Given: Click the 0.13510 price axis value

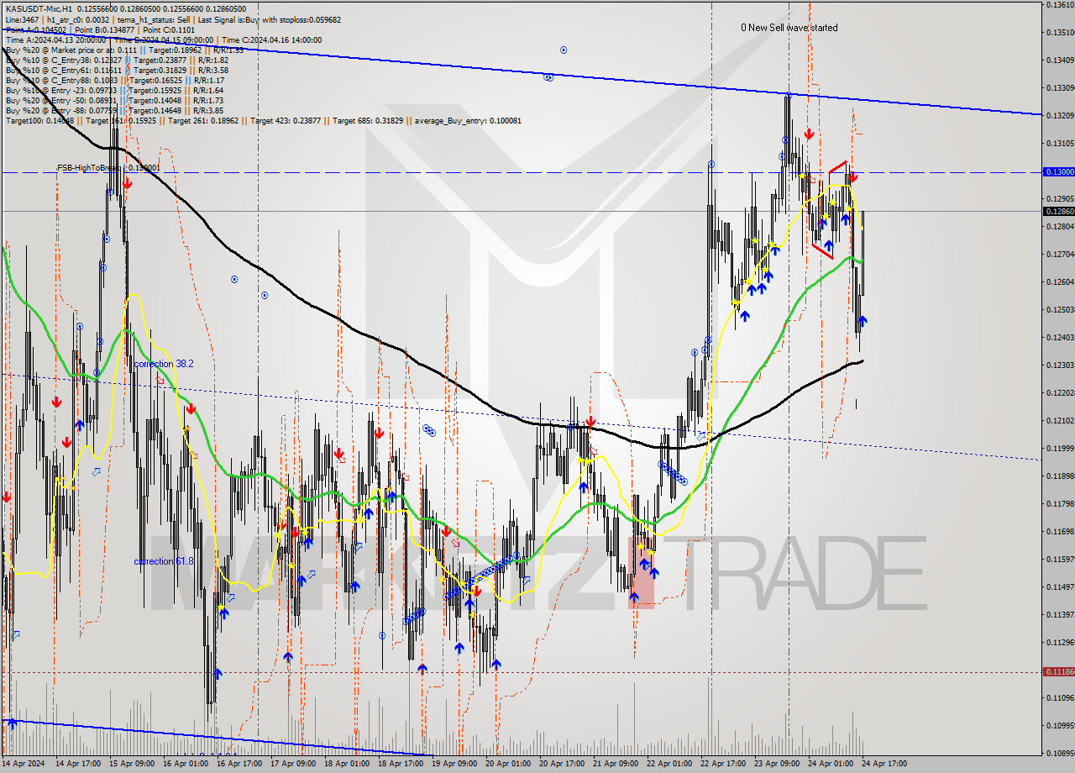Looking at the screenshot, I should point(1061,32).
